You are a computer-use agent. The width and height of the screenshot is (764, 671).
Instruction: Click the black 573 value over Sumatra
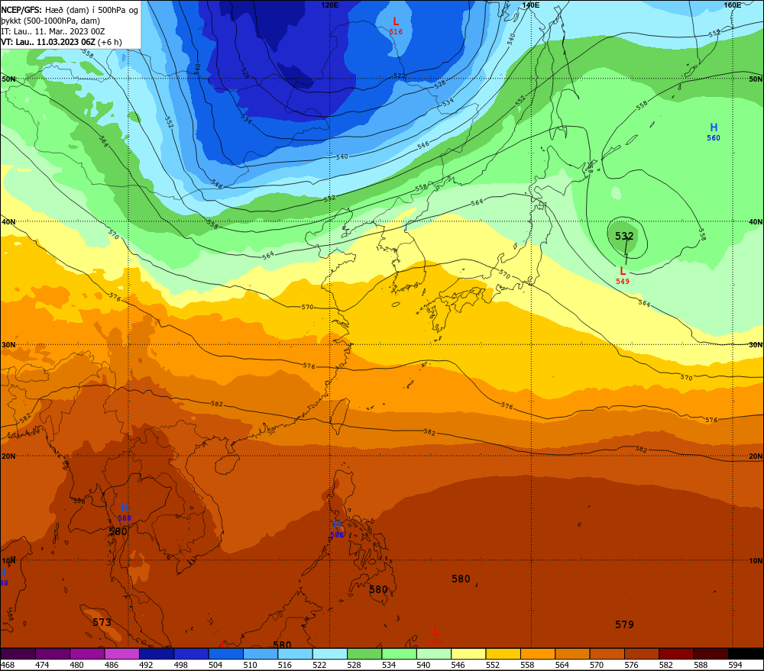(102, 622)
